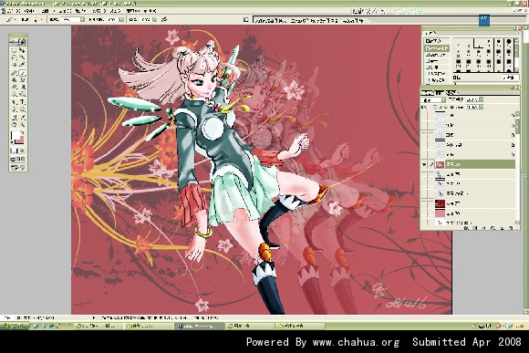The width and height of the screenshot is (529, 353).
Task: Select Brush Presets entry in Brushes palette
Action: tap(437, 41)
